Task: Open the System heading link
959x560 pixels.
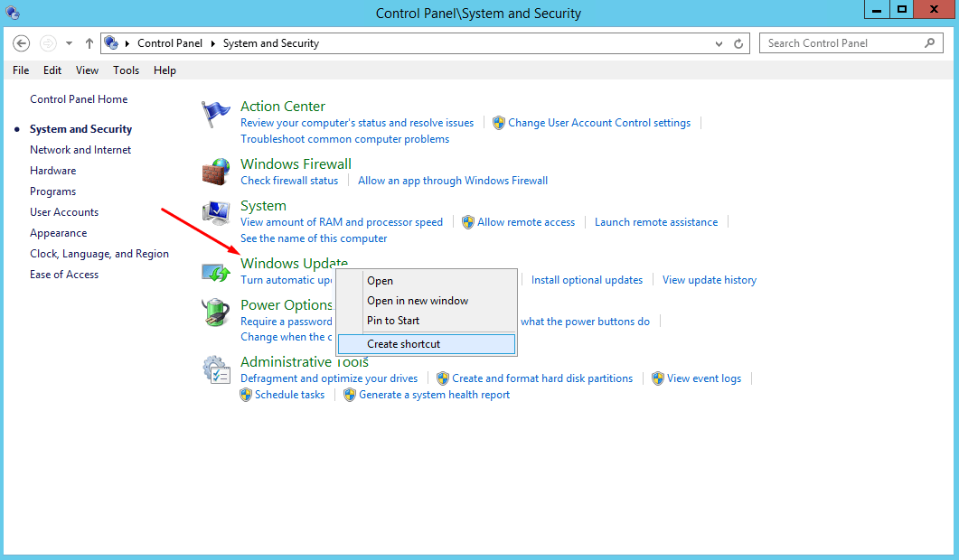Action: pos(263,206)
